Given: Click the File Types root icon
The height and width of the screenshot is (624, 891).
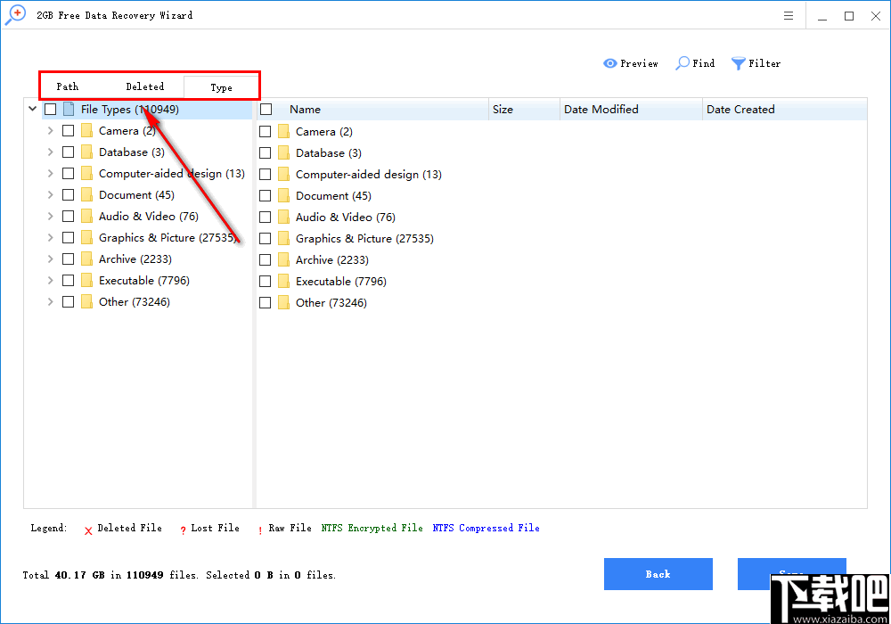Looking at the screenshot, I should coord(70,109).
